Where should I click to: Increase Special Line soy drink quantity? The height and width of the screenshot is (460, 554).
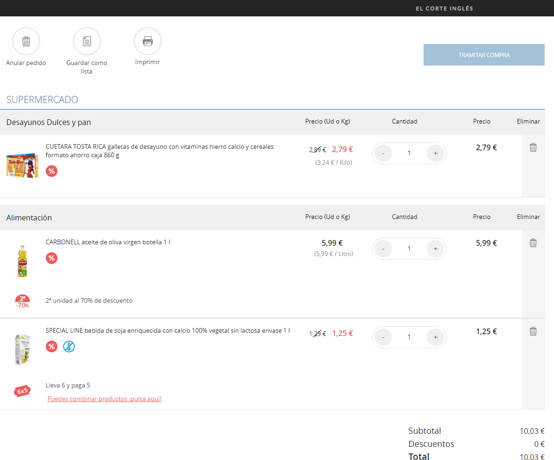435,337
